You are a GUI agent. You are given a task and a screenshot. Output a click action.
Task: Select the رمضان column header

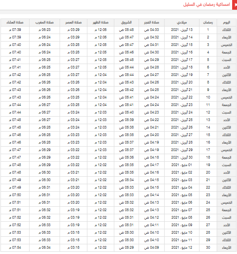208,23
